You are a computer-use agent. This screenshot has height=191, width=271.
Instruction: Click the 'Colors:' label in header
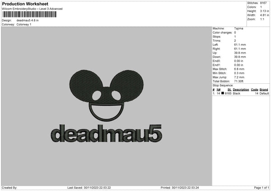coord(252,7)
